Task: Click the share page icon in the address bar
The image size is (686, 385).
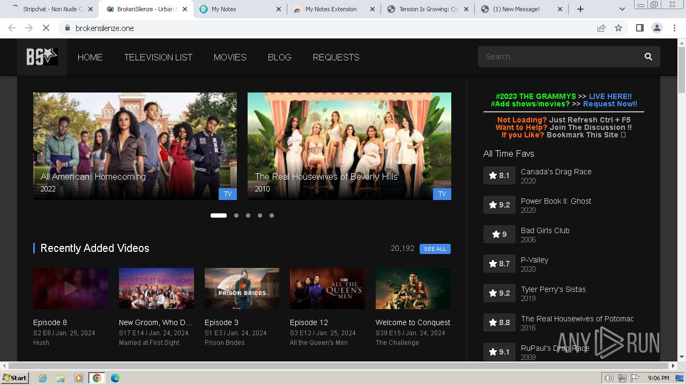Action: pyautogui.click(x=601, y=28)
